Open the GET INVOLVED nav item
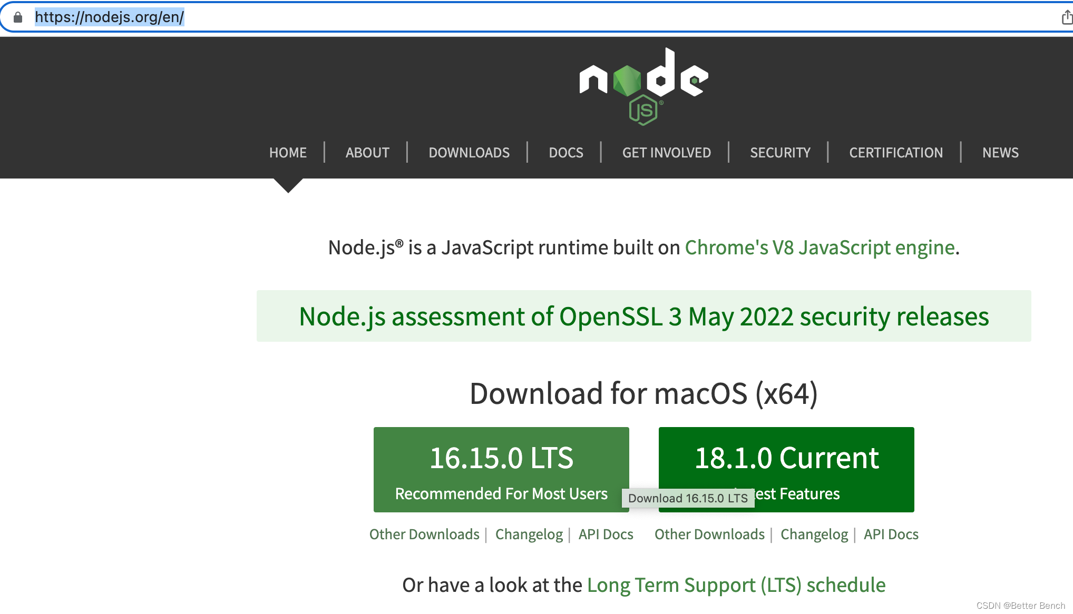The height and width of the screenshot is (614, 1073). pos(667,153)
